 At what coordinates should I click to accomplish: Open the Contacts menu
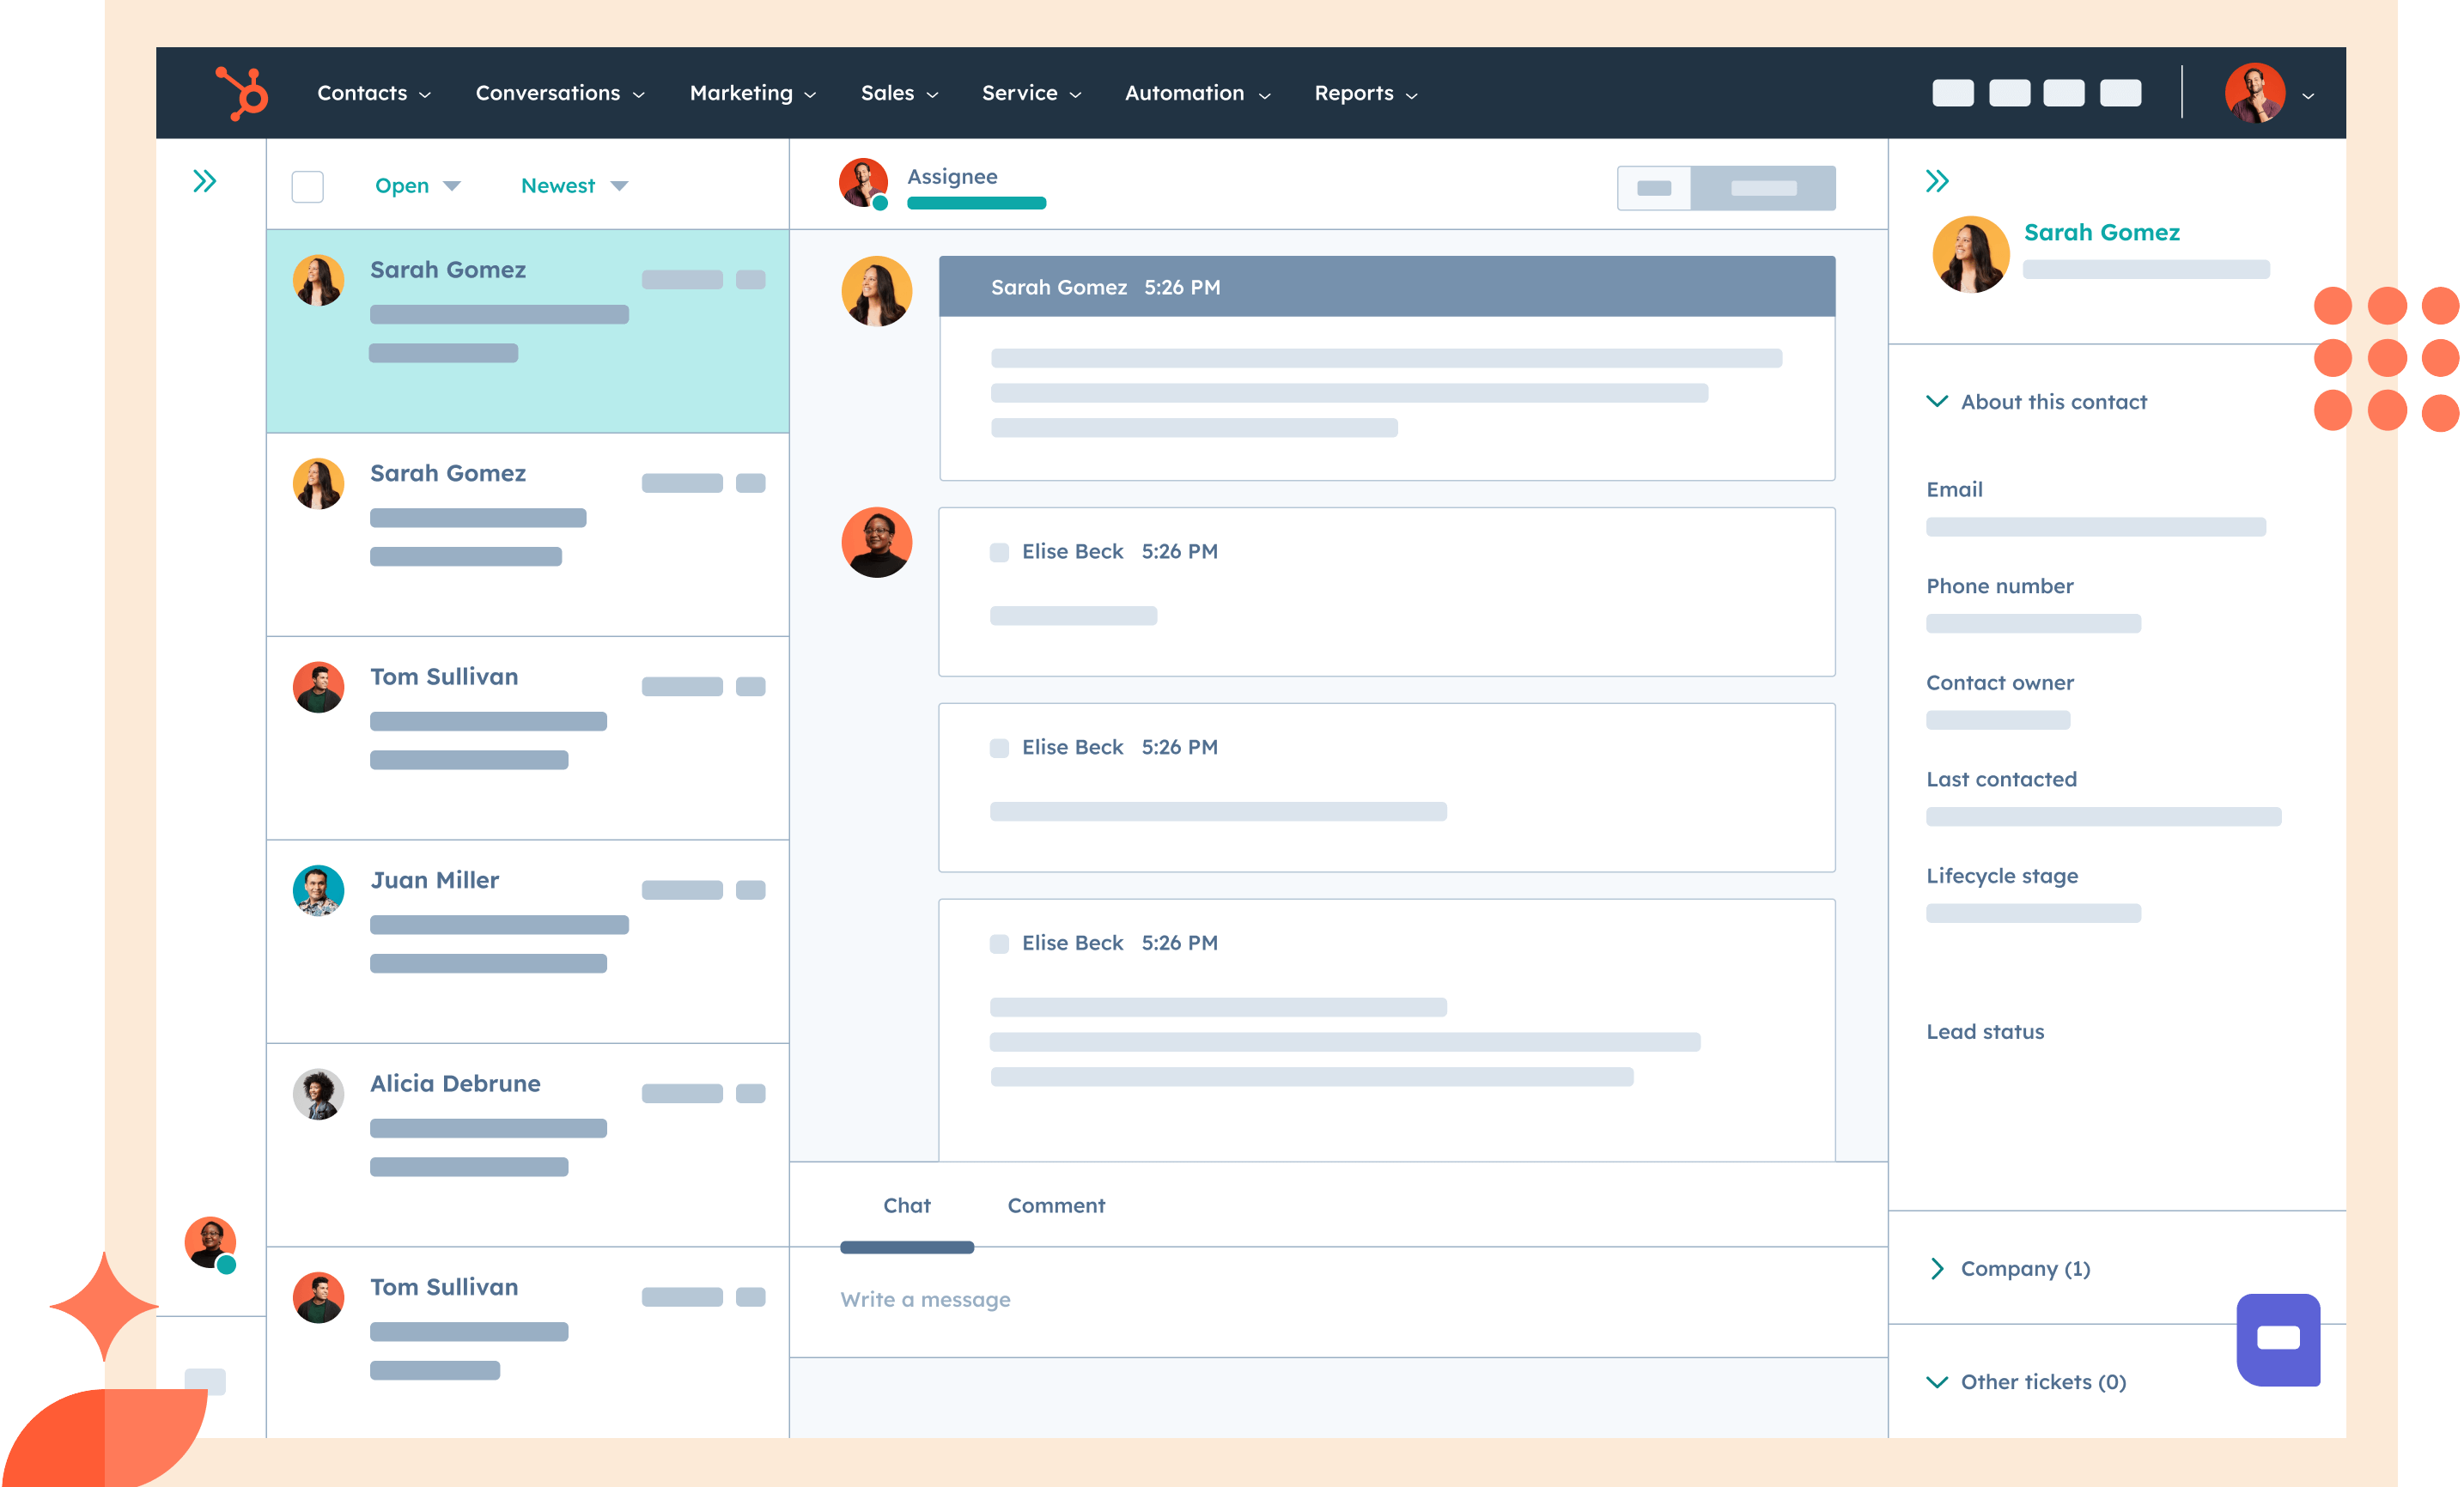(x=374, y=93)
